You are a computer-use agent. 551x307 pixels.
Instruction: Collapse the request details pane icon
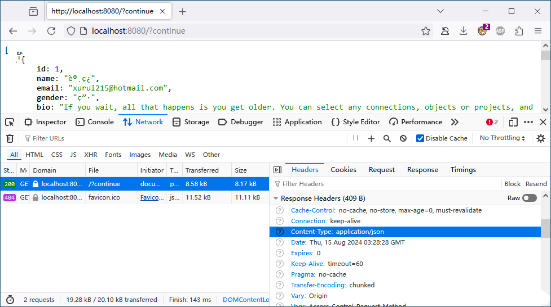click(277, 170)
